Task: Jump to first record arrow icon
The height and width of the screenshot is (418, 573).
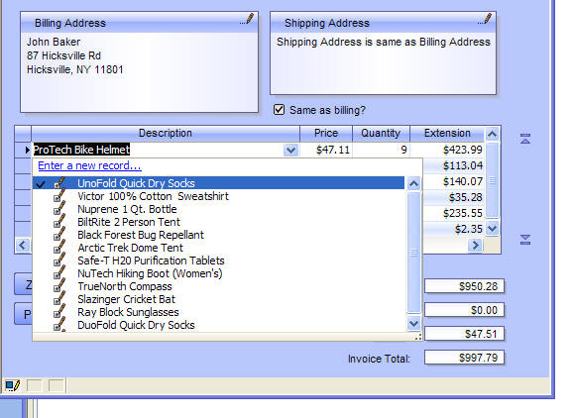Action: tap(525, 139)
